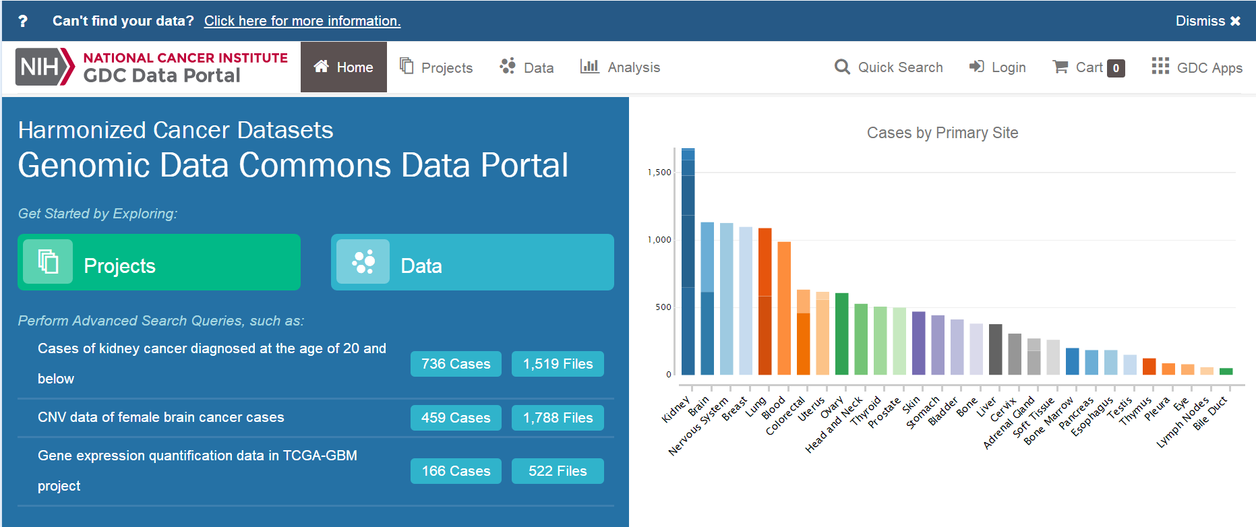1256x527 pixels.
Task: Select the Kidney bar in chart
Action: tap(688, 261)
